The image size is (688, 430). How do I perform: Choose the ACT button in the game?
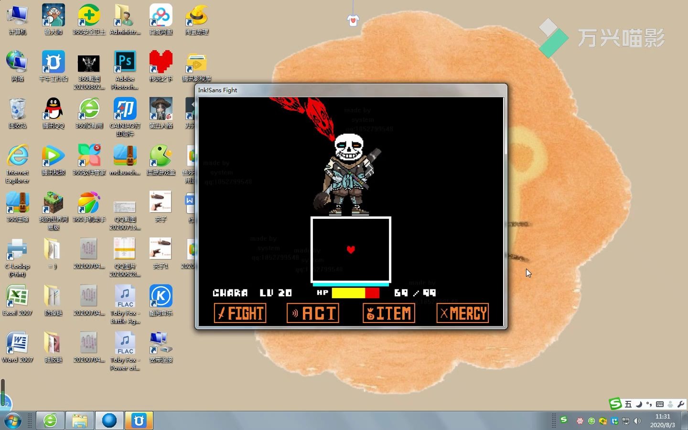pyautogui.click(x=313, y=313)
